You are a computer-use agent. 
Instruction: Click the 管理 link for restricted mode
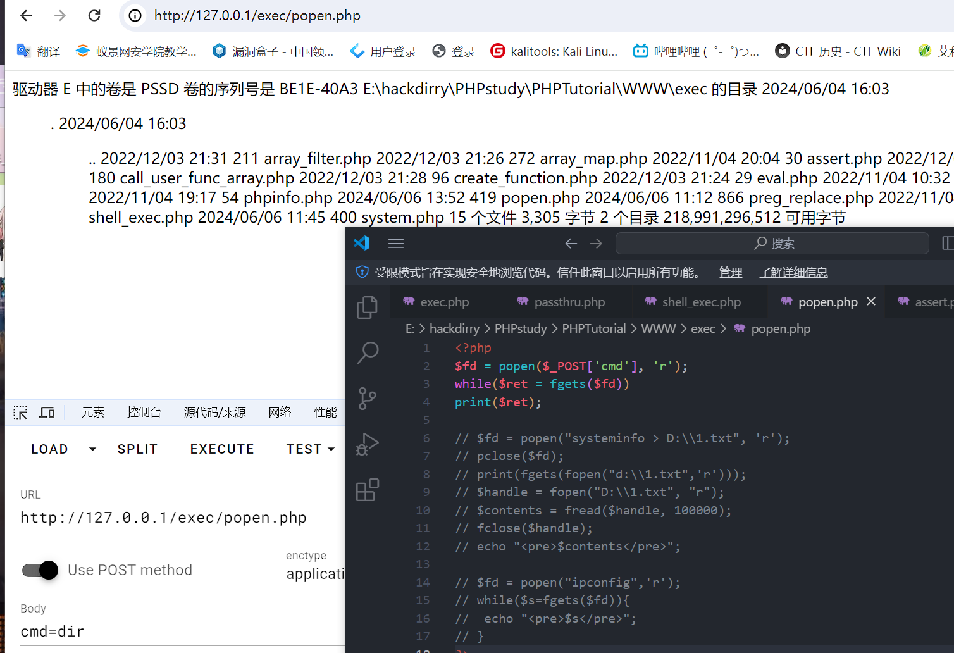point(731,272)
